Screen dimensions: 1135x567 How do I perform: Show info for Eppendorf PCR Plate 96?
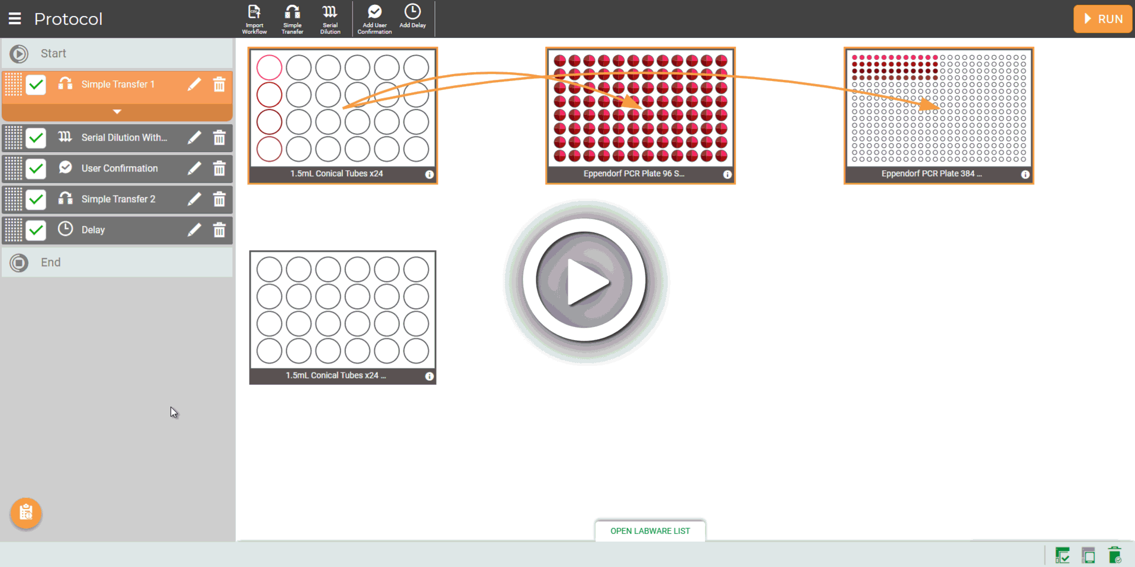click(x=727, y=174)
